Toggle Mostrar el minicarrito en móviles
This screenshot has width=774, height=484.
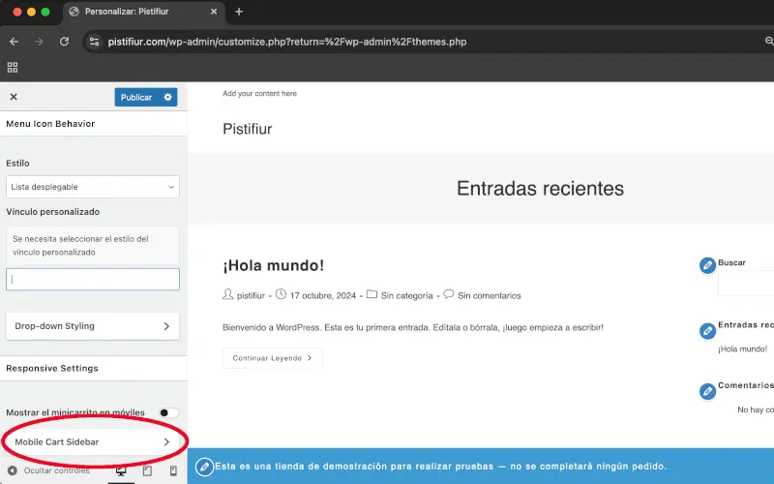(x=168, y=413)
